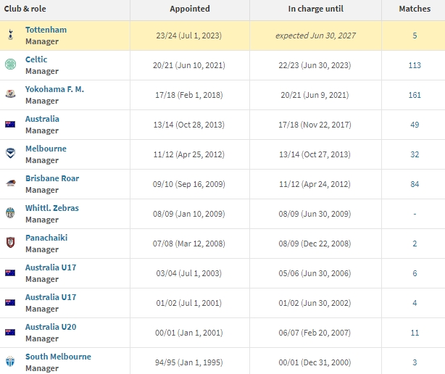Click the Yokohama F. M. crest icon
Screen dimensions: 445x374
pos(10,94)
